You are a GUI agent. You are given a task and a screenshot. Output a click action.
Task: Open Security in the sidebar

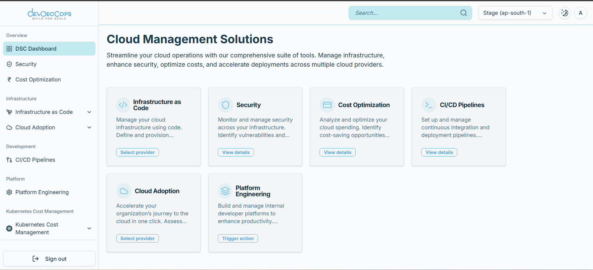click(x=26, y=64)
